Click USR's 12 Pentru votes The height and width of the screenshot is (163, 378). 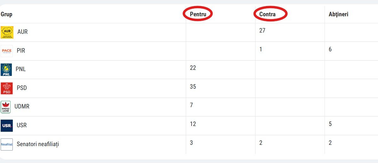[x=193, y=124]
